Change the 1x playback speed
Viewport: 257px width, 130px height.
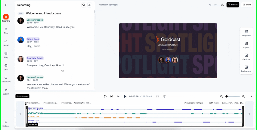(118, 96)
